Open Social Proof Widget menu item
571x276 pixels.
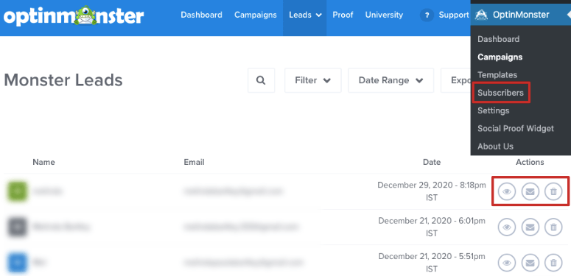[516, 128]
